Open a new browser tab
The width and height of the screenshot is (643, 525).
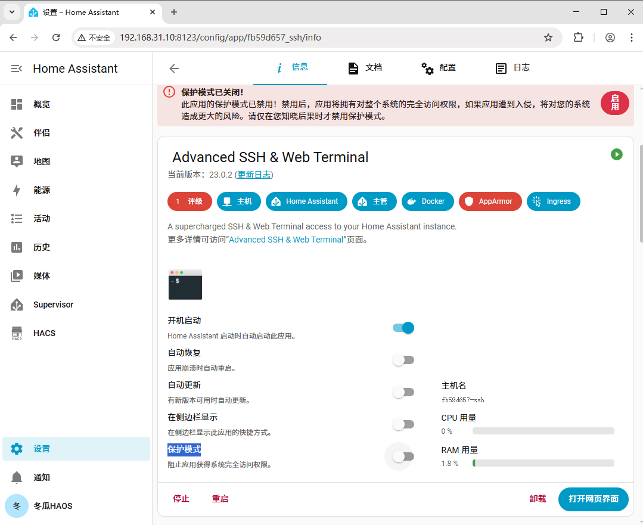coord(174,13)
